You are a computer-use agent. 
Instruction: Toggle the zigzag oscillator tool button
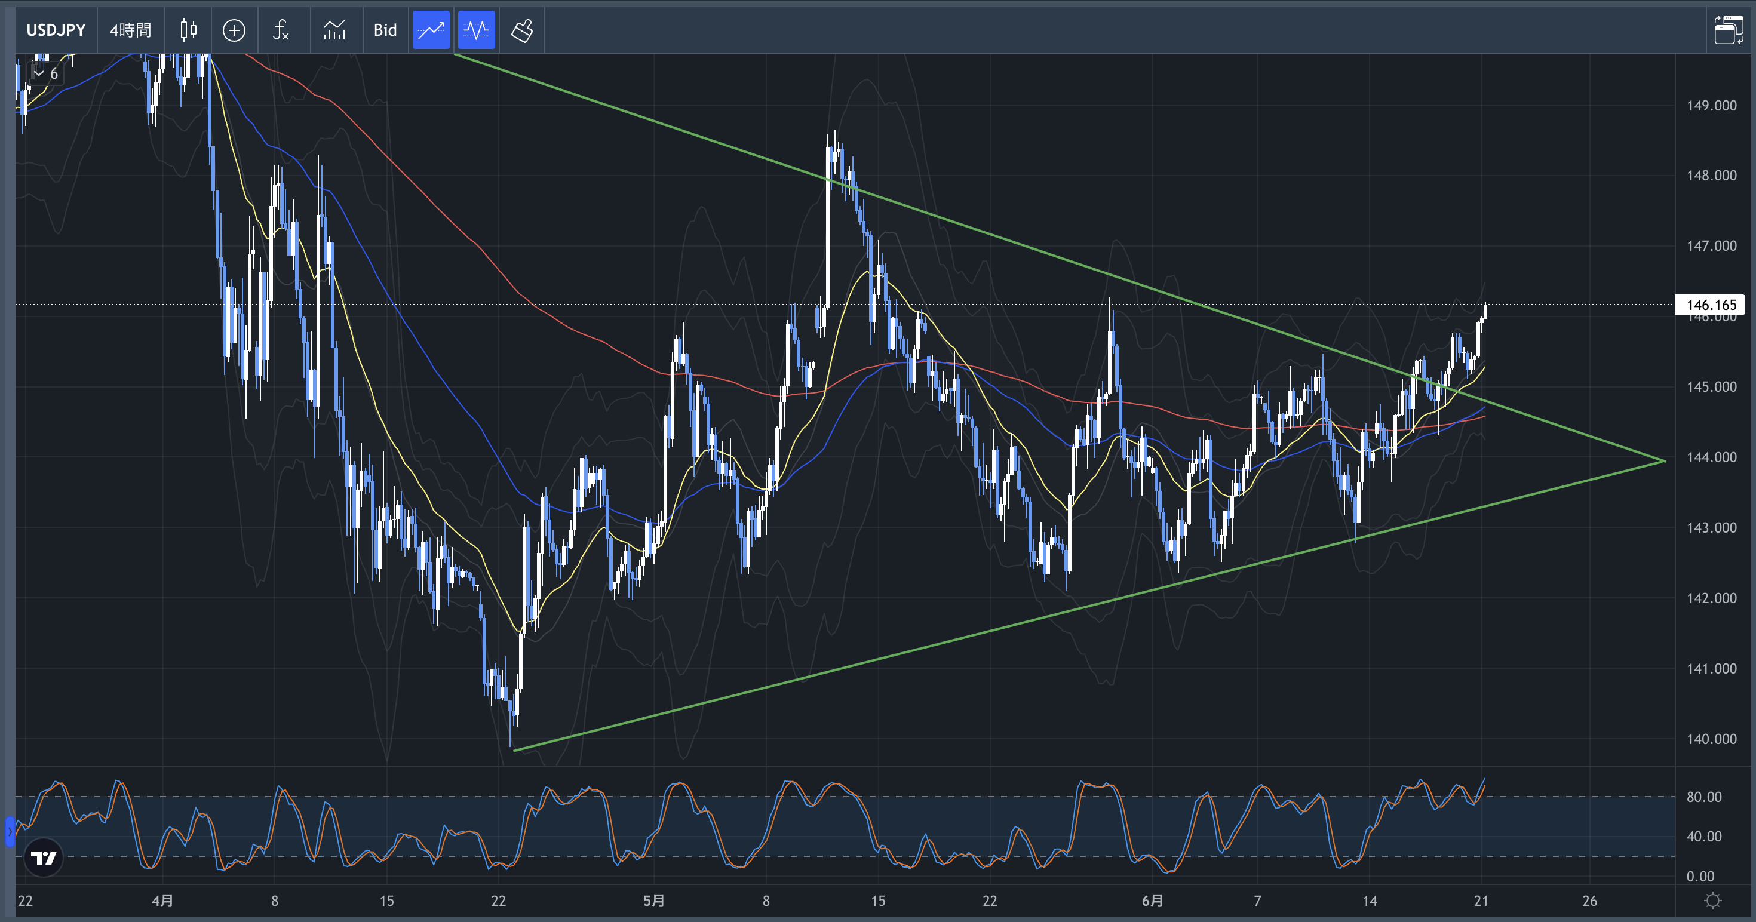tap(477, 30)
